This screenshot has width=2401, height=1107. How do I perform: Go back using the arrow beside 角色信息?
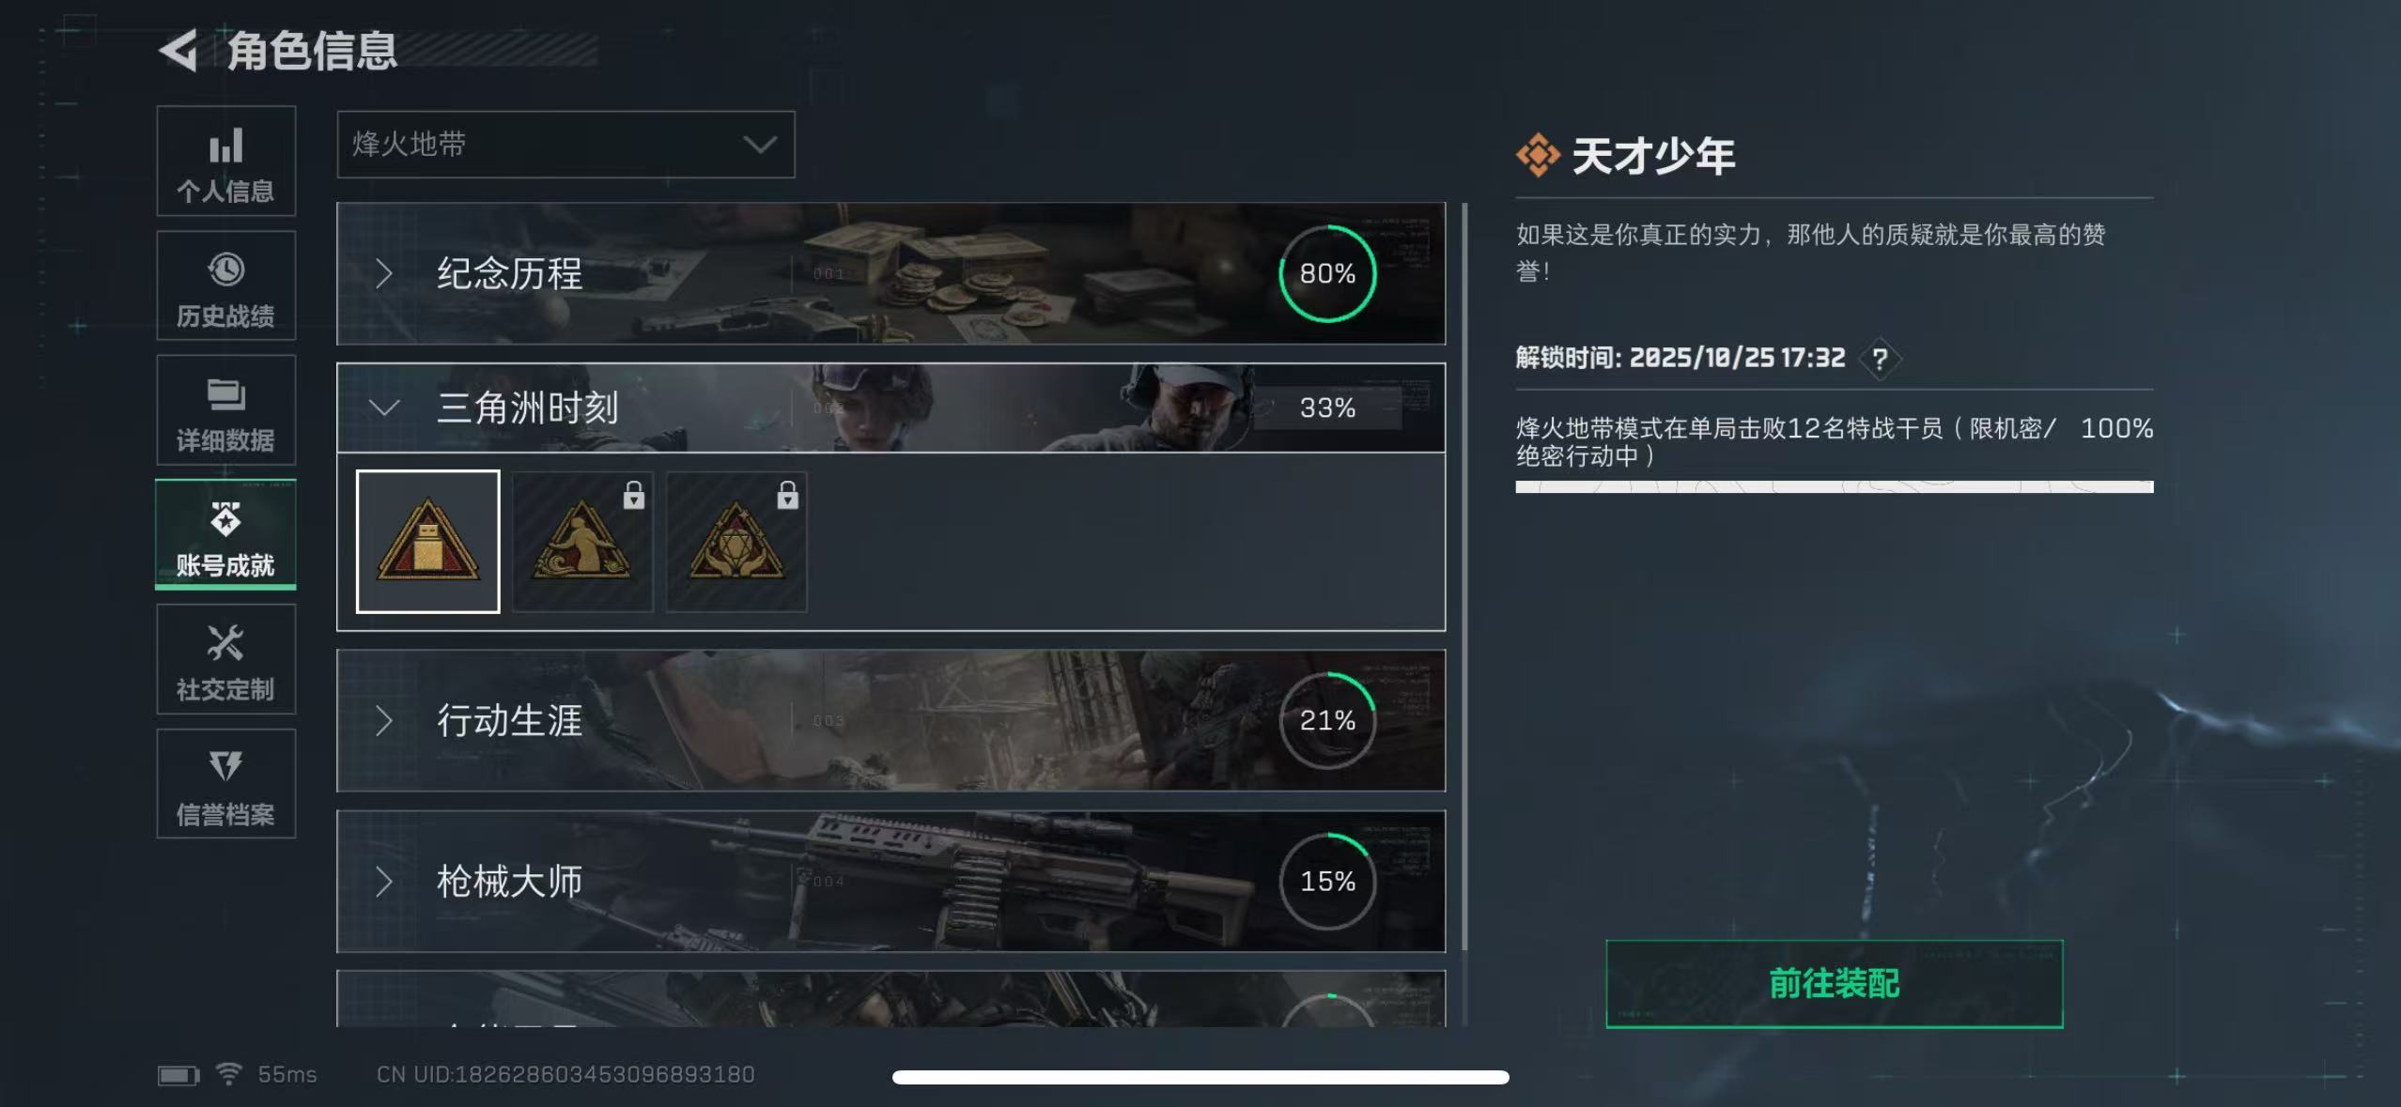(178, 50)
